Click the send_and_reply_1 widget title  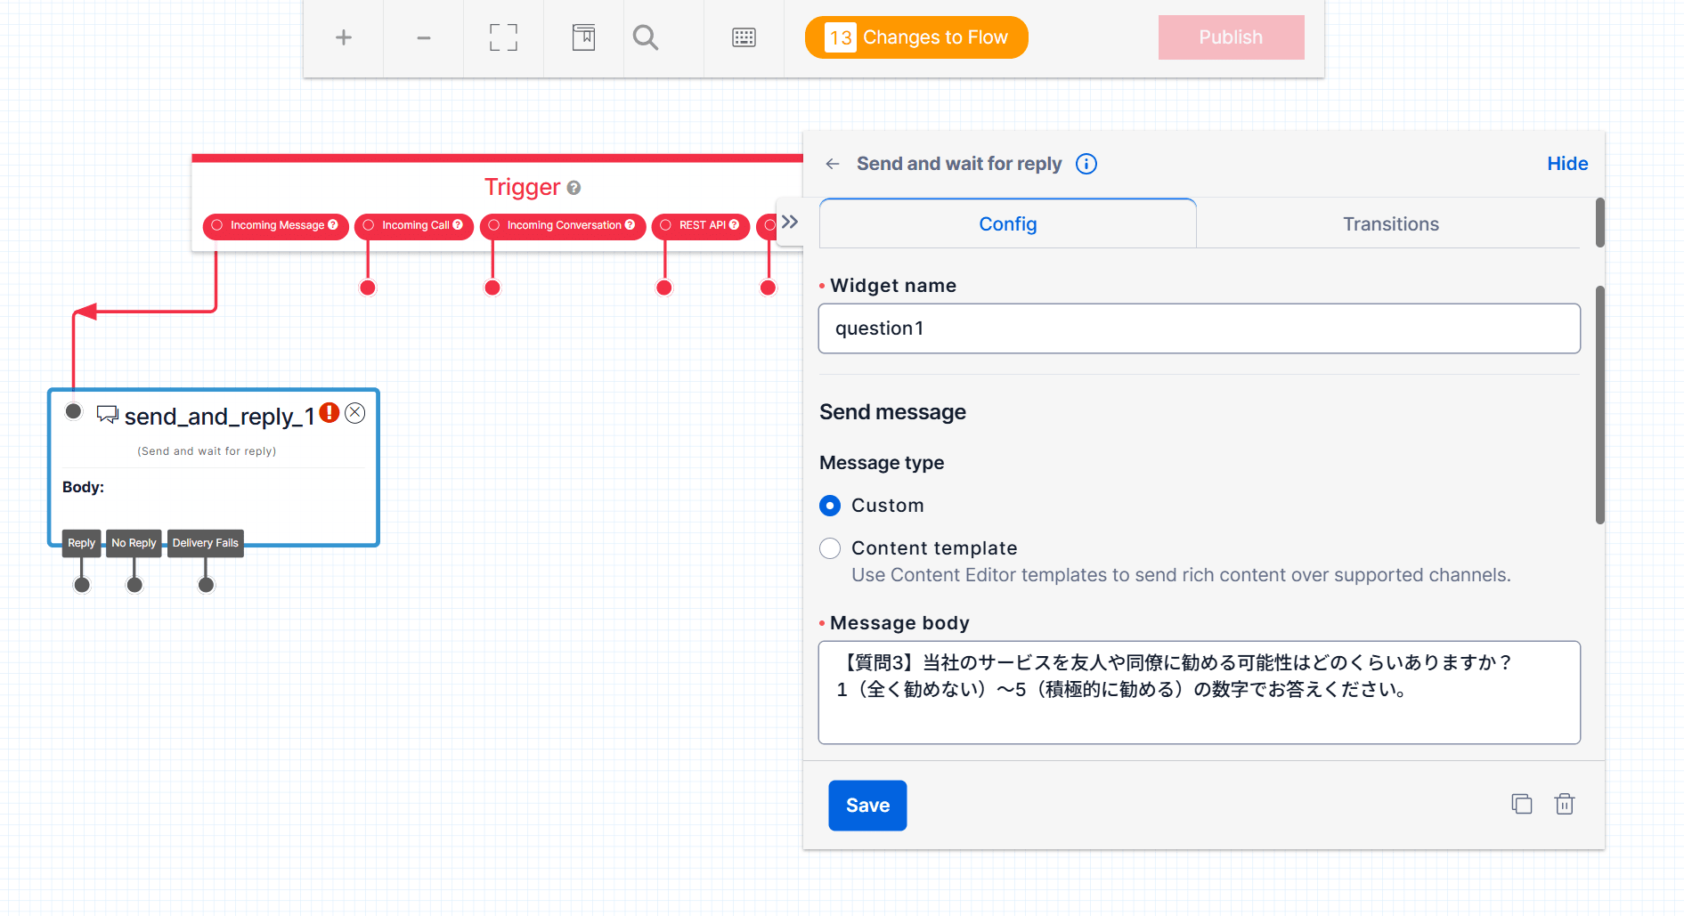click(x=219, y=416)
